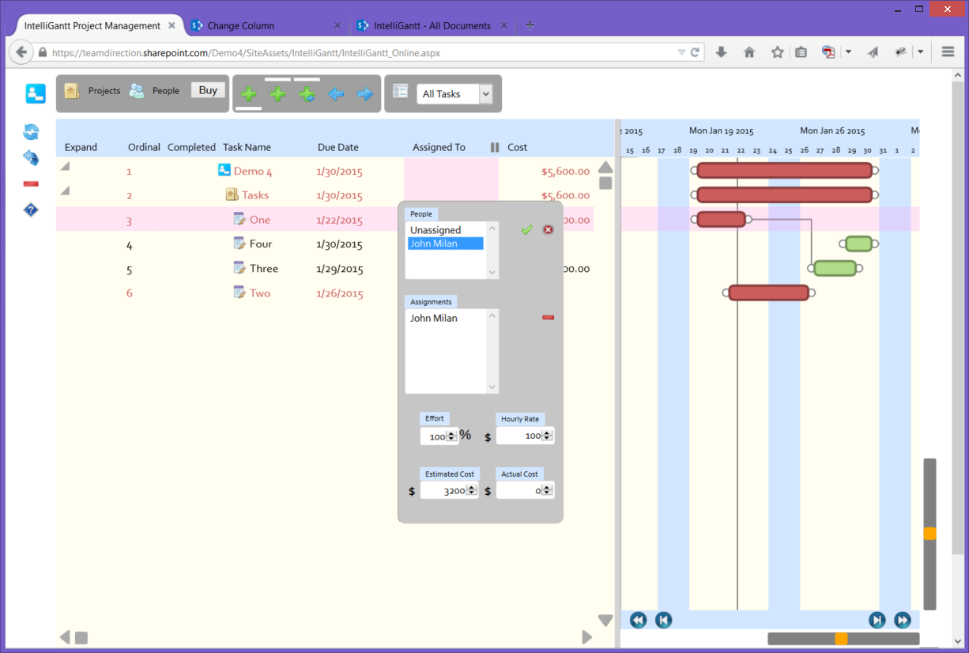Collapse the Demo 4 row expander triangle

65,166
